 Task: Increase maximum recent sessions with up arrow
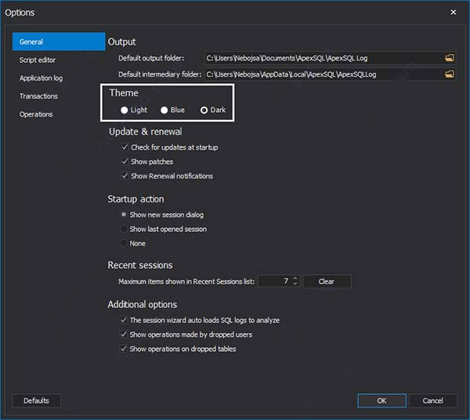pos(295,278)
